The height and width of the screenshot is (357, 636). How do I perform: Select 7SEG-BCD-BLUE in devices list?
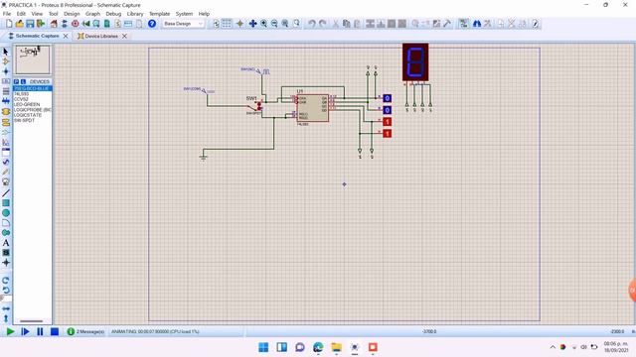33,88
